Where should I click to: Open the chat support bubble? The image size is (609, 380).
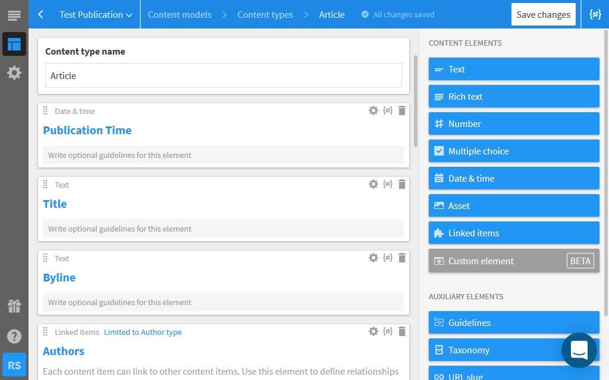pos(579,350)
